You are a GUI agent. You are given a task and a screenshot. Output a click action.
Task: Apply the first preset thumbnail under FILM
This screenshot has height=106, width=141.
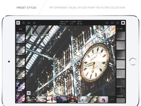click(x=21, y=38)
